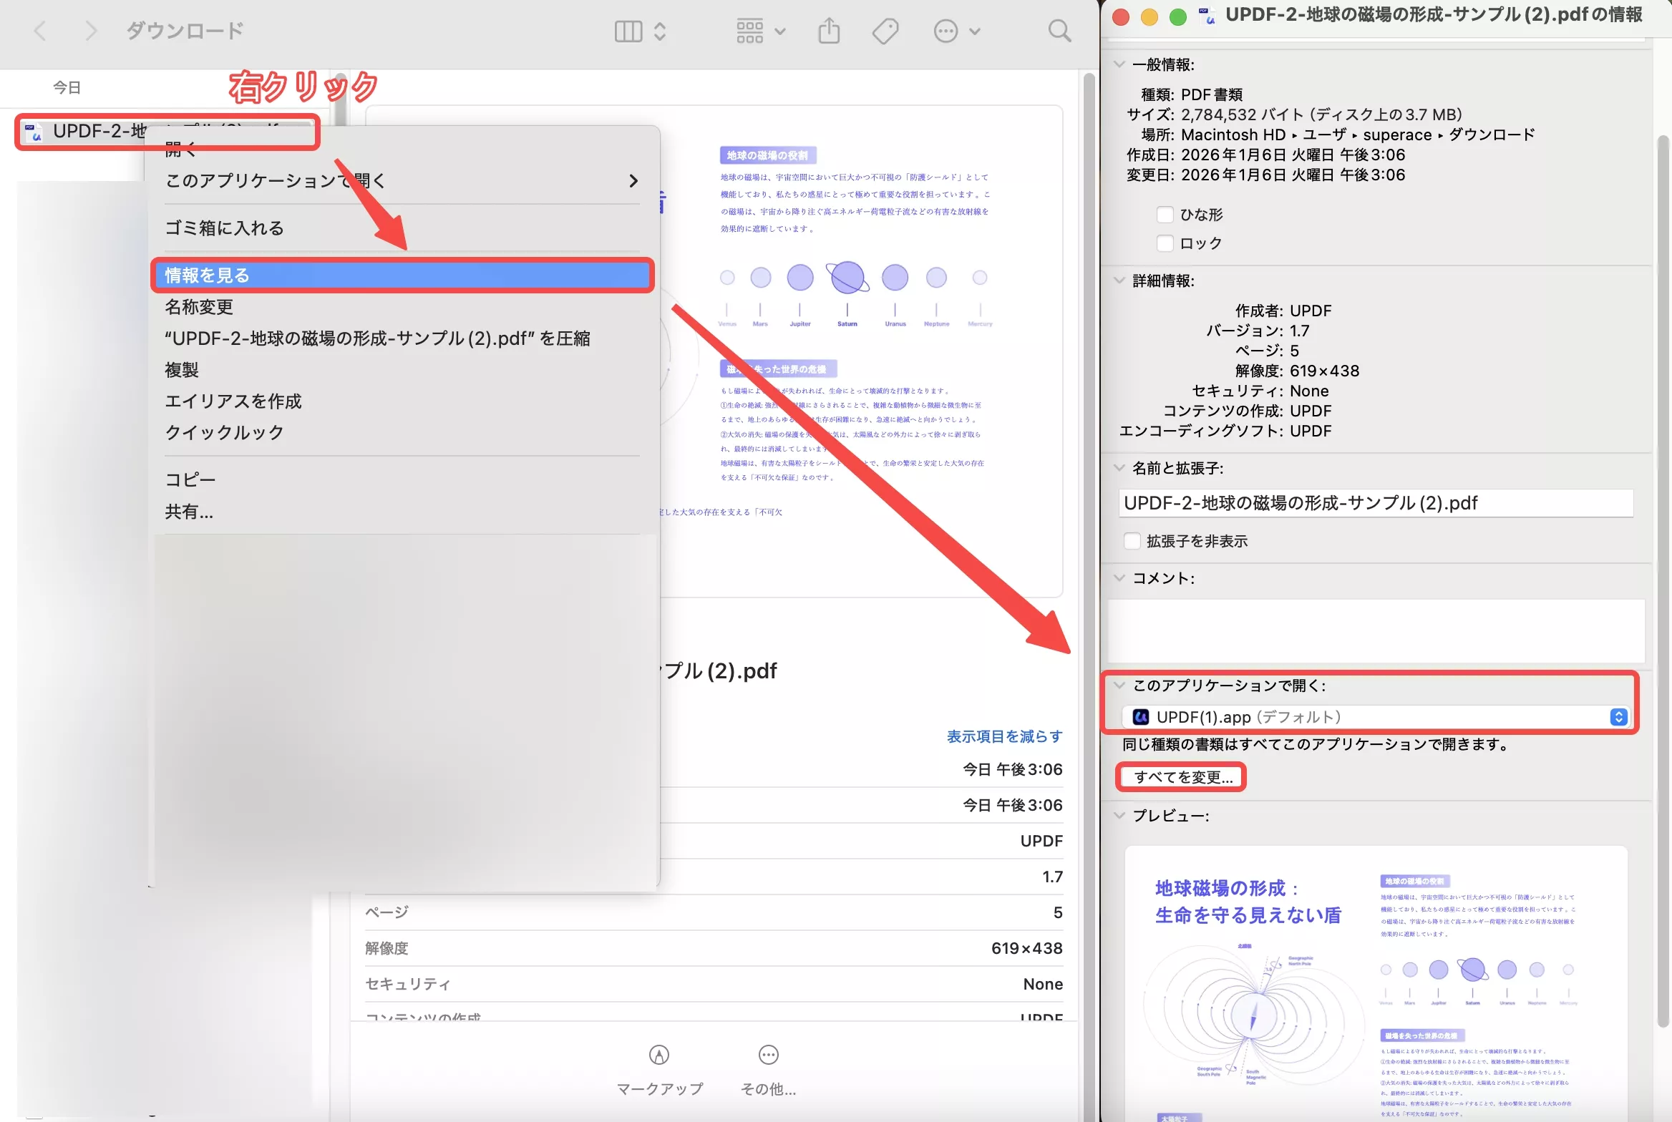Check 拡張子を非表示 to hide the extension

click(1132, 541)
